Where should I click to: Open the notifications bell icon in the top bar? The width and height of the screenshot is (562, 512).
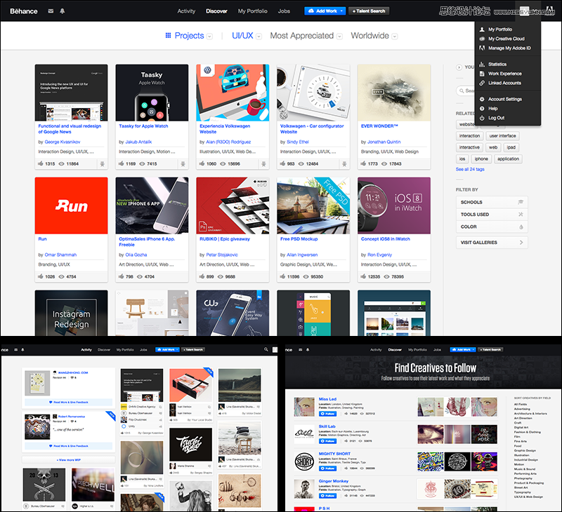[x=62, y=11]
